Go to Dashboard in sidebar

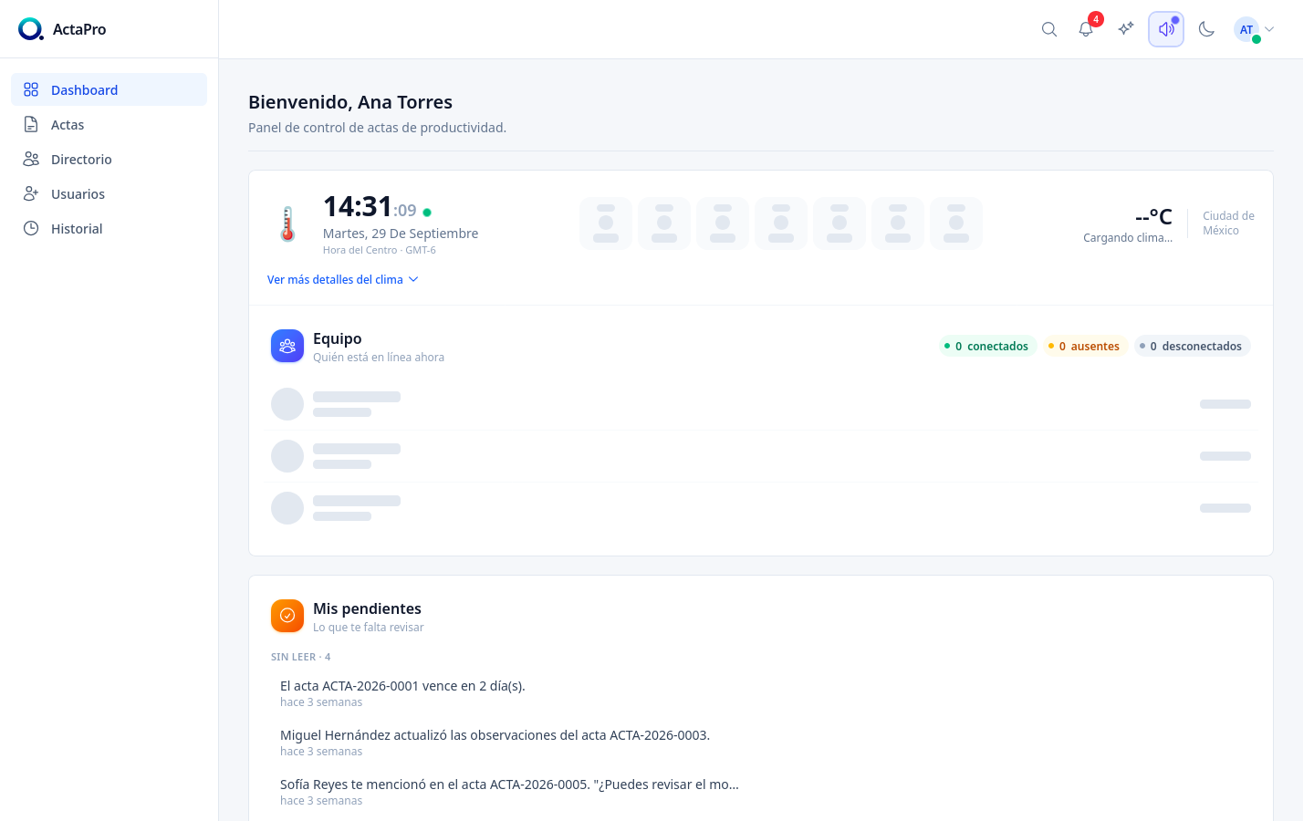coord(109,89)
